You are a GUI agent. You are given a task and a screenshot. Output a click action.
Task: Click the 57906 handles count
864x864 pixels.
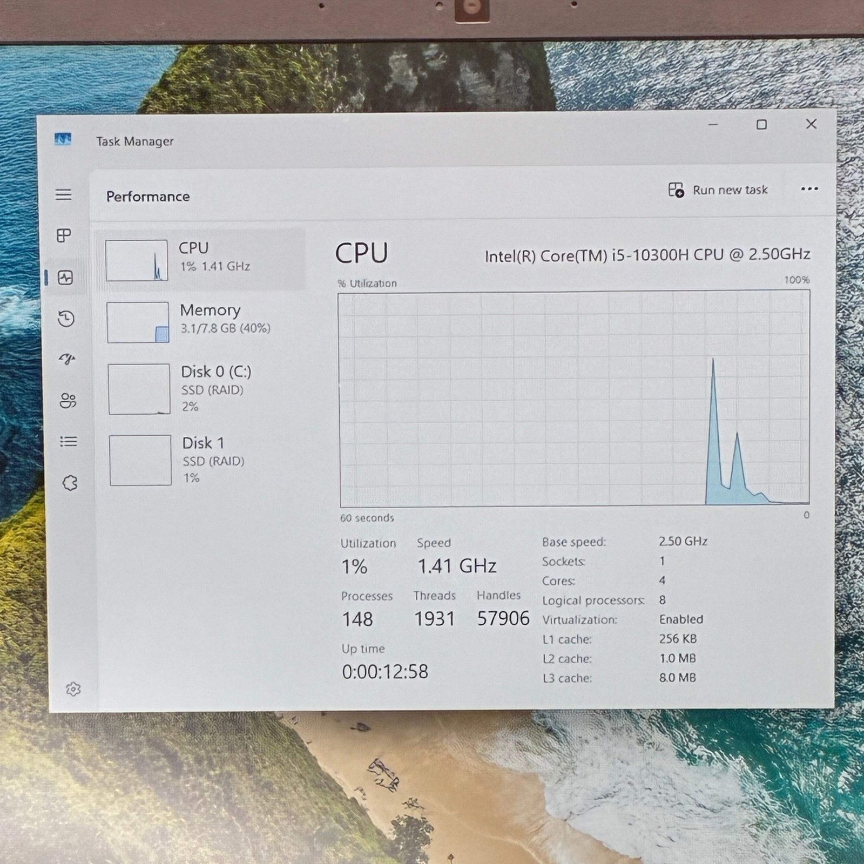pyautogui.click(x=503, y=619)
